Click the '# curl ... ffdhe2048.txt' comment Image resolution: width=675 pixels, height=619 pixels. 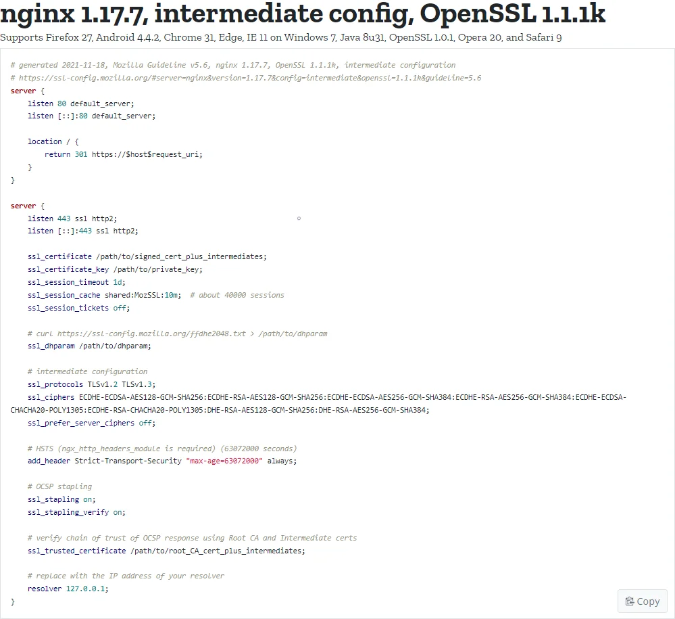(x=177, y=334)
